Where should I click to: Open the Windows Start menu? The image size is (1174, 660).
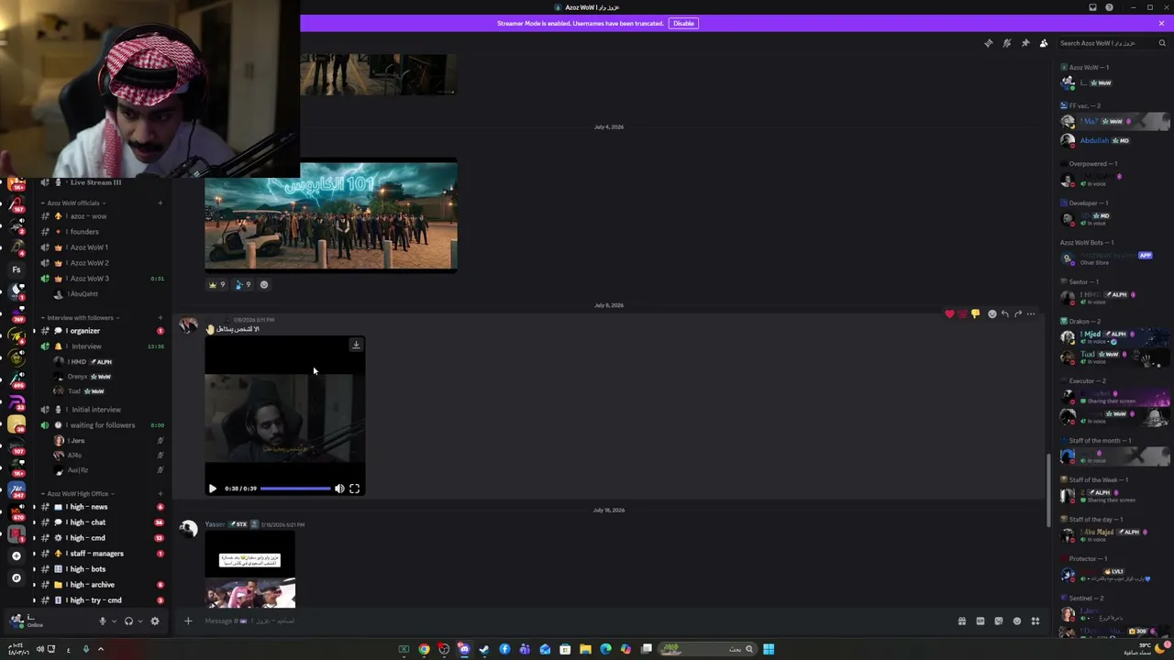(x=769, y=649)
